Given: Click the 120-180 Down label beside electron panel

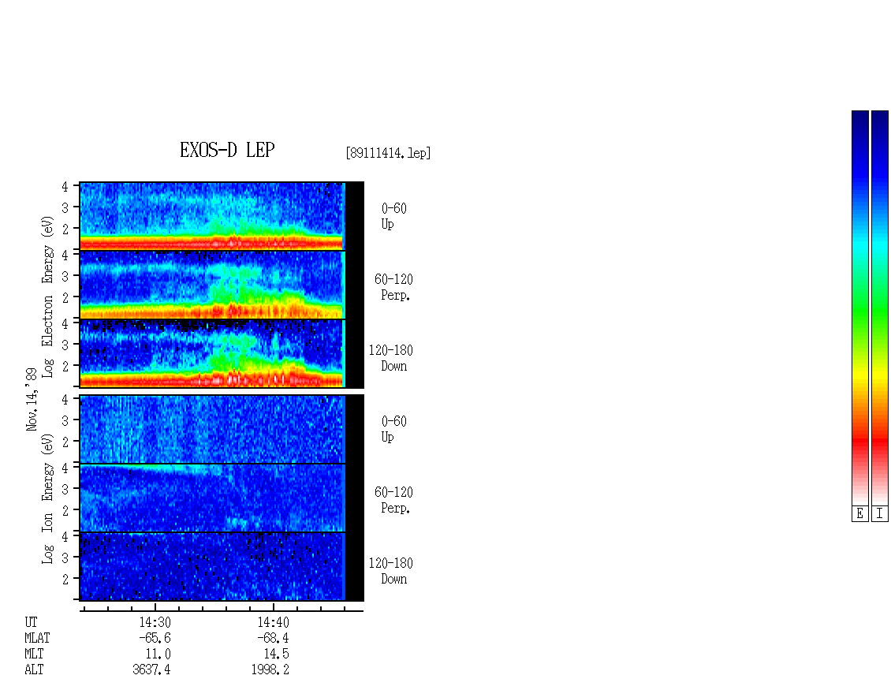Looking at the screenshot, I should pyautogui.click(x=391, y=358).
